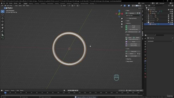The height and width of the screenshot is (98, 174).
Task: Toggle Elliptic Ring collection exclude checkbox
Action: point(169,10)
